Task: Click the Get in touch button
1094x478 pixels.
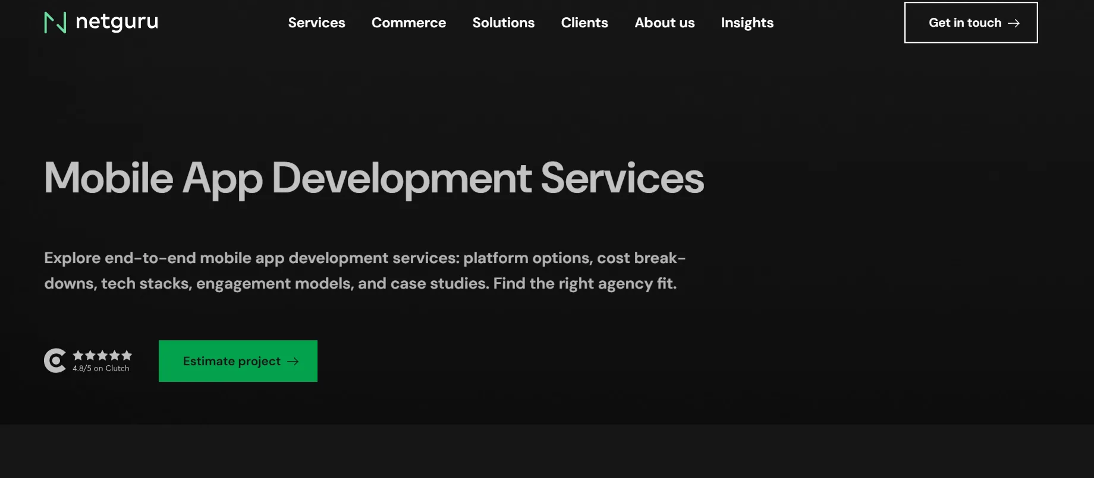Action: tap(971, 23)
